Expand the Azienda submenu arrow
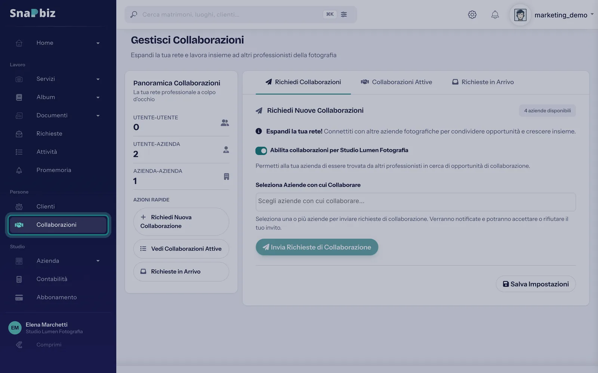Viewport: 598px width, 373px height. click(98, 261)
